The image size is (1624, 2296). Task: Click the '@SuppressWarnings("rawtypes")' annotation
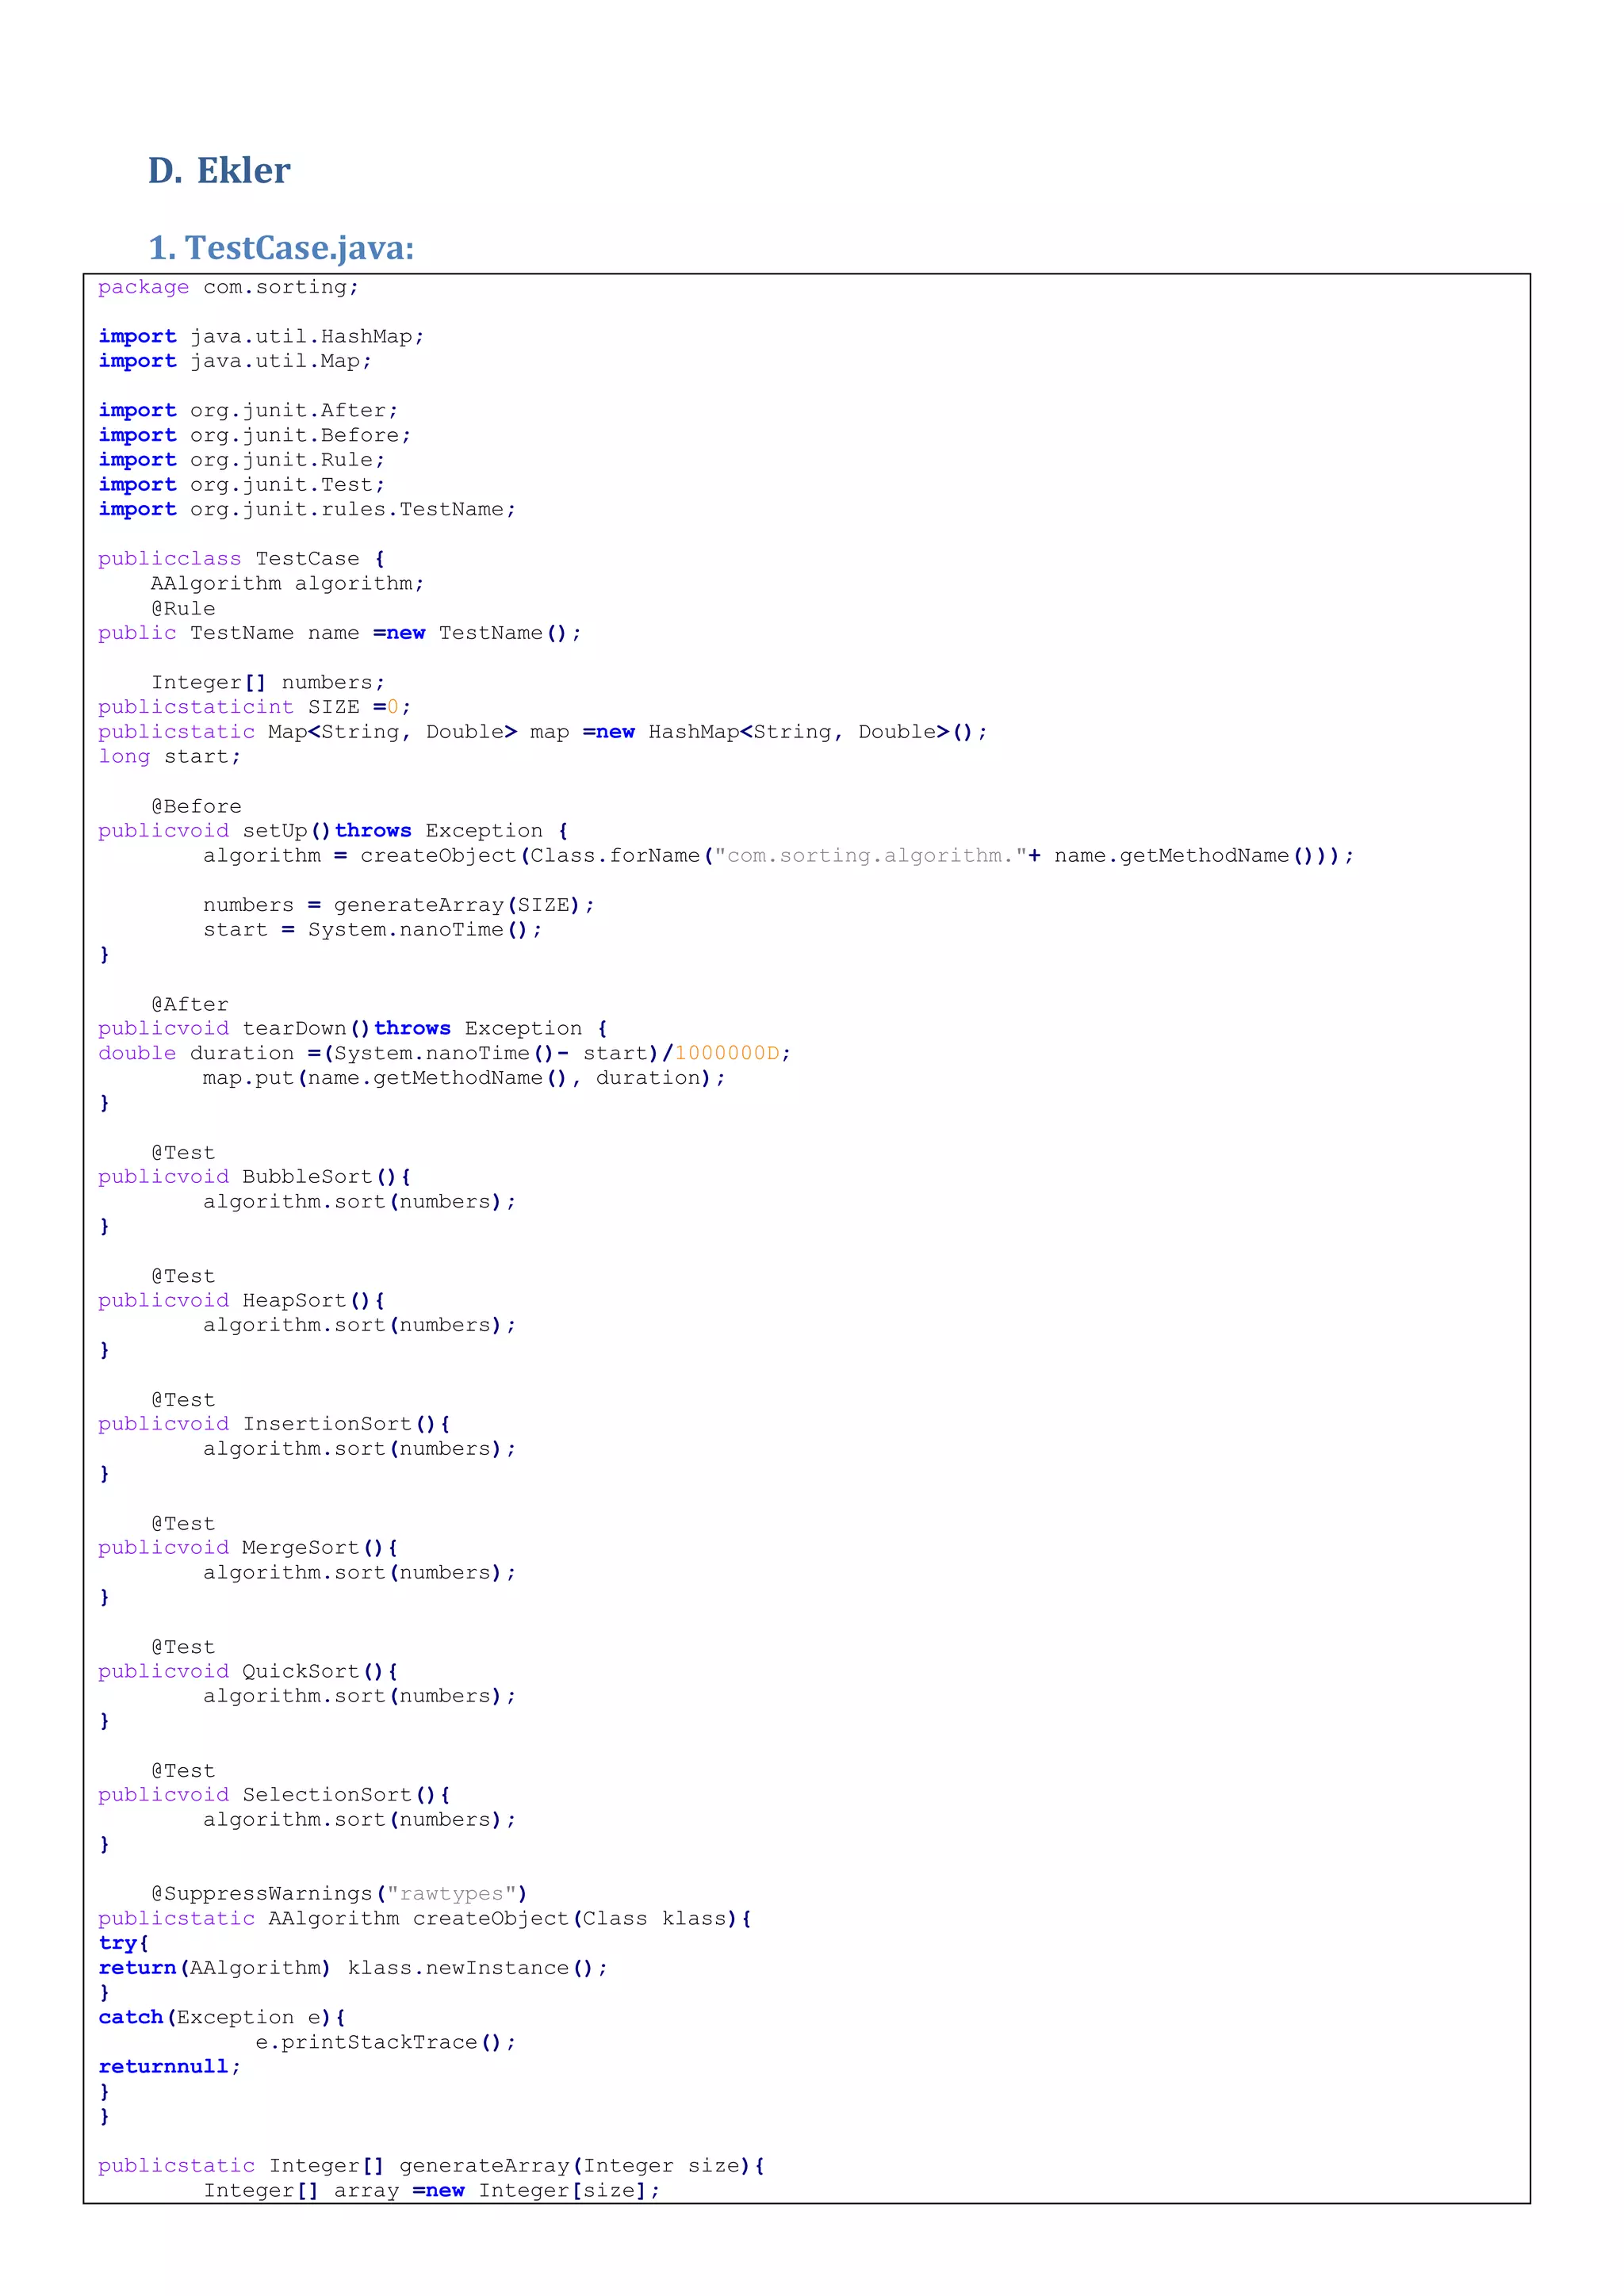click(339, 1894)
